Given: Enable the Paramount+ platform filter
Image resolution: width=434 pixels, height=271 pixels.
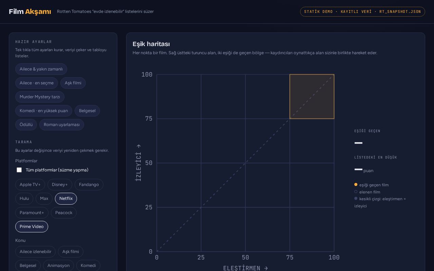Looking at the screenshot, I should pos(32,213).
